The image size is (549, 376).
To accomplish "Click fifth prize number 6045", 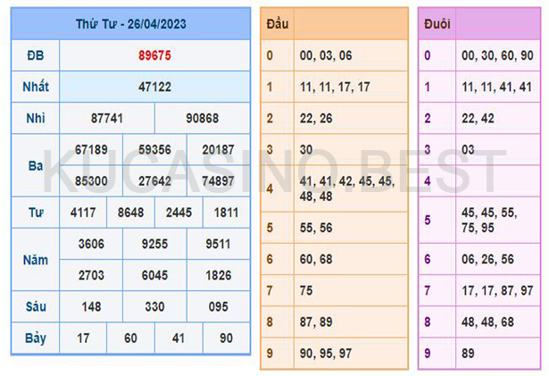I will (x=154, y=275).
